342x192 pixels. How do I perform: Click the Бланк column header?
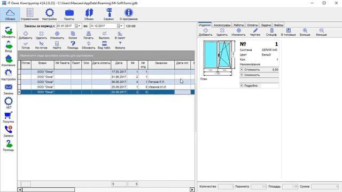(x=43, y=65)
